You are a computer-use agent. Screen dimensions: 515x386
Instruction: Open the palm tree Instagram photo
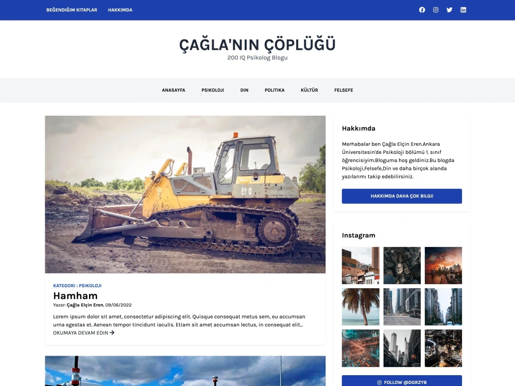pyautogui.click(x=360, y=307)
